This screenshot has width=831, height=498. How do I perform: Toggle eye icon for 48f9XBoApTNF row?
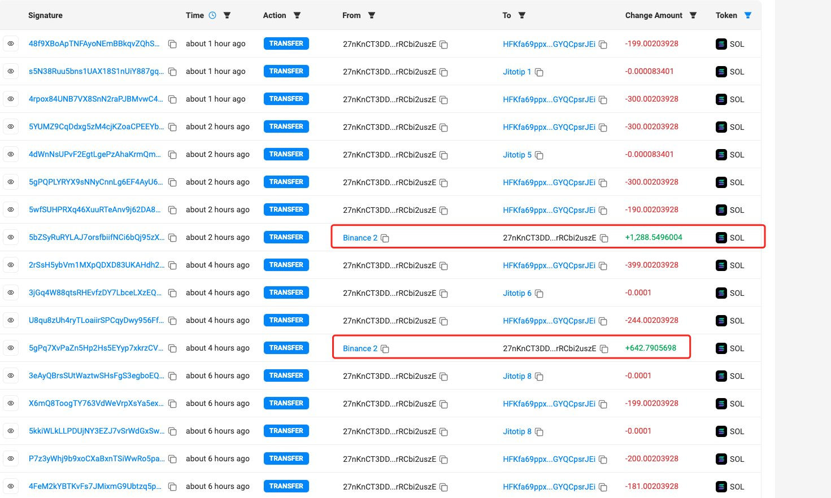(11, 43)
